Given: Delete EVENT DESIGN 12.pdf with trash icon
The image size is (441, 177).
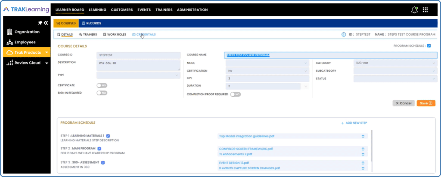Looking at the screenshot, I should click(363, 163).
